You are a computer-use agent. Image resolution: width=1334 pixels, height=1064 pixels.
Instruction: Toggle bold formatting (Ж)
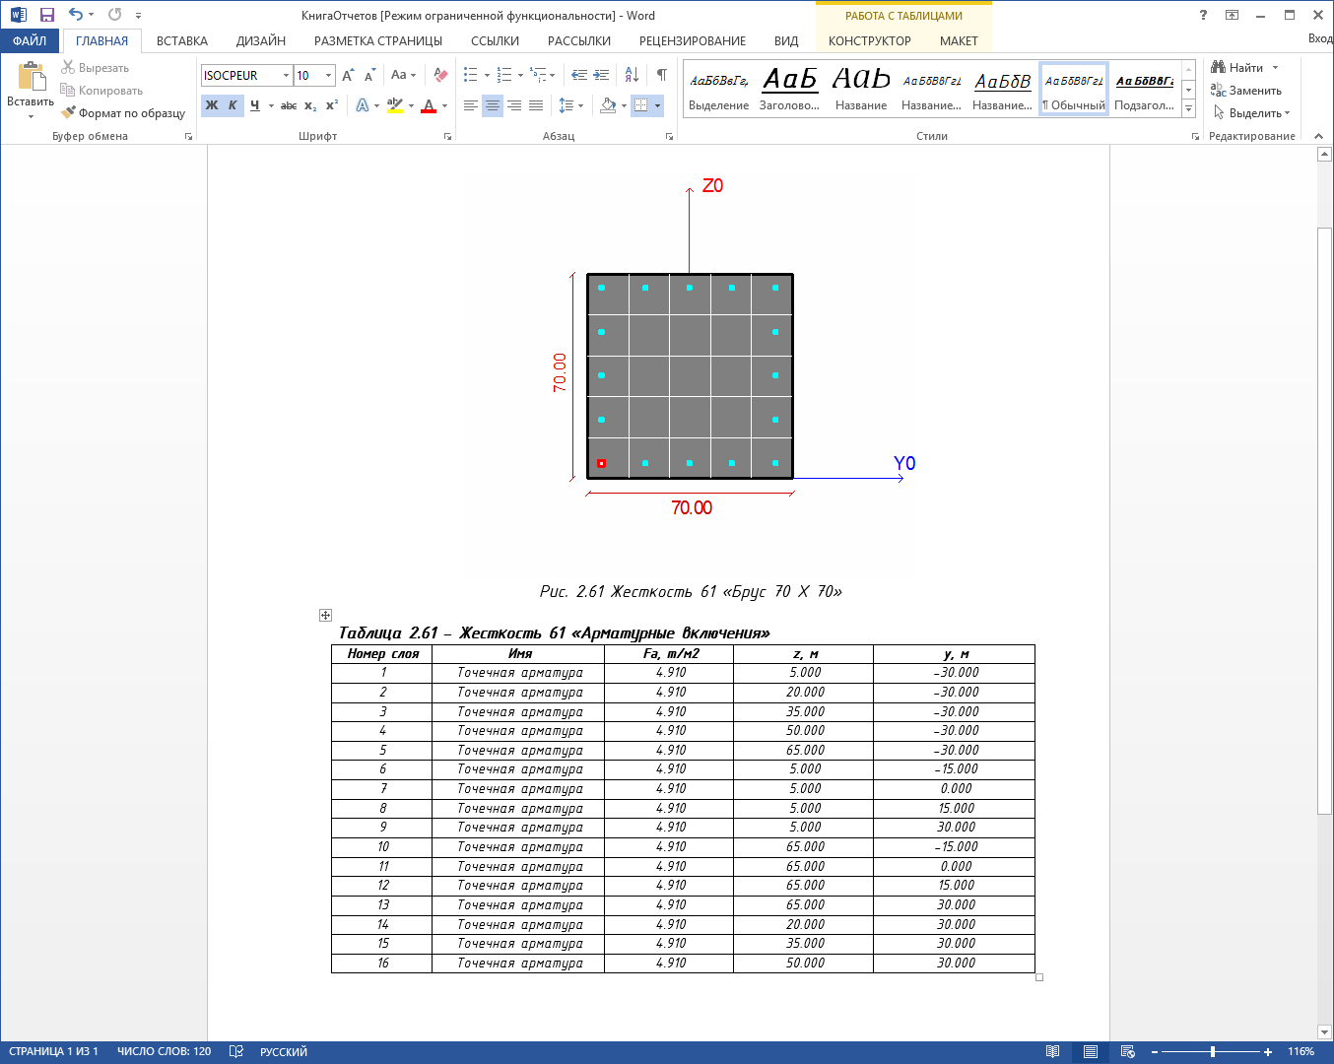pyautogui.click(x=212, y=105)
